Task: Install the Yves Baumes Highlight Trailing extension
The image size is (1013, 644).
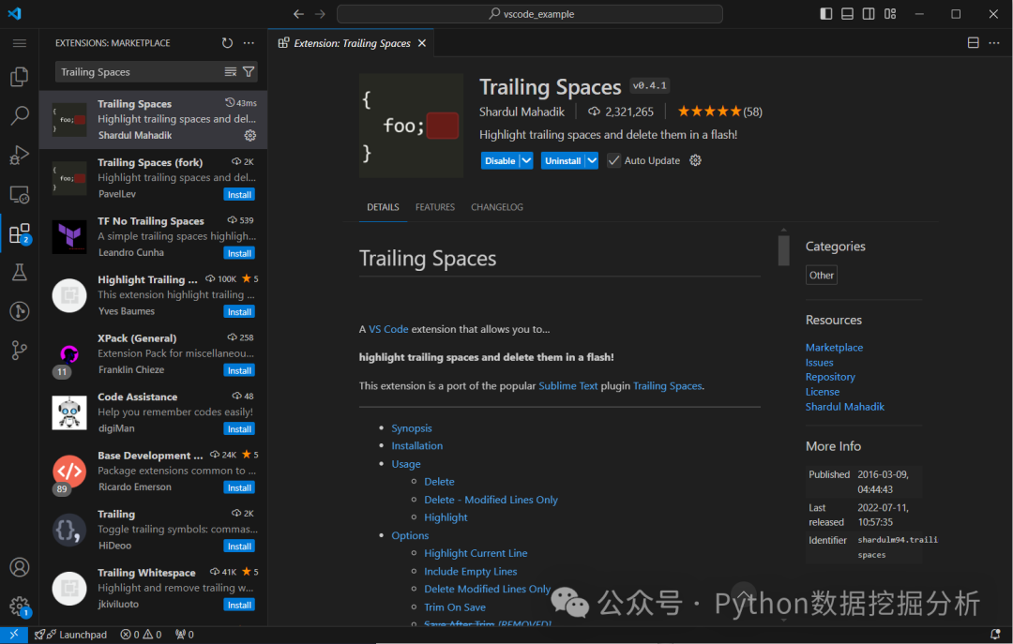Action: tap(239, 312)
